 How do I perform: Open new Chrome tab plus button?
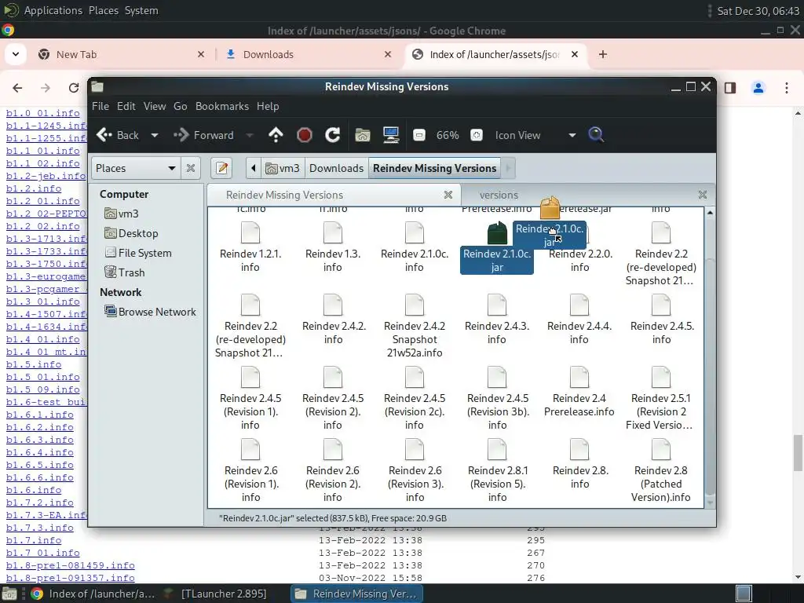click(603, 54)
